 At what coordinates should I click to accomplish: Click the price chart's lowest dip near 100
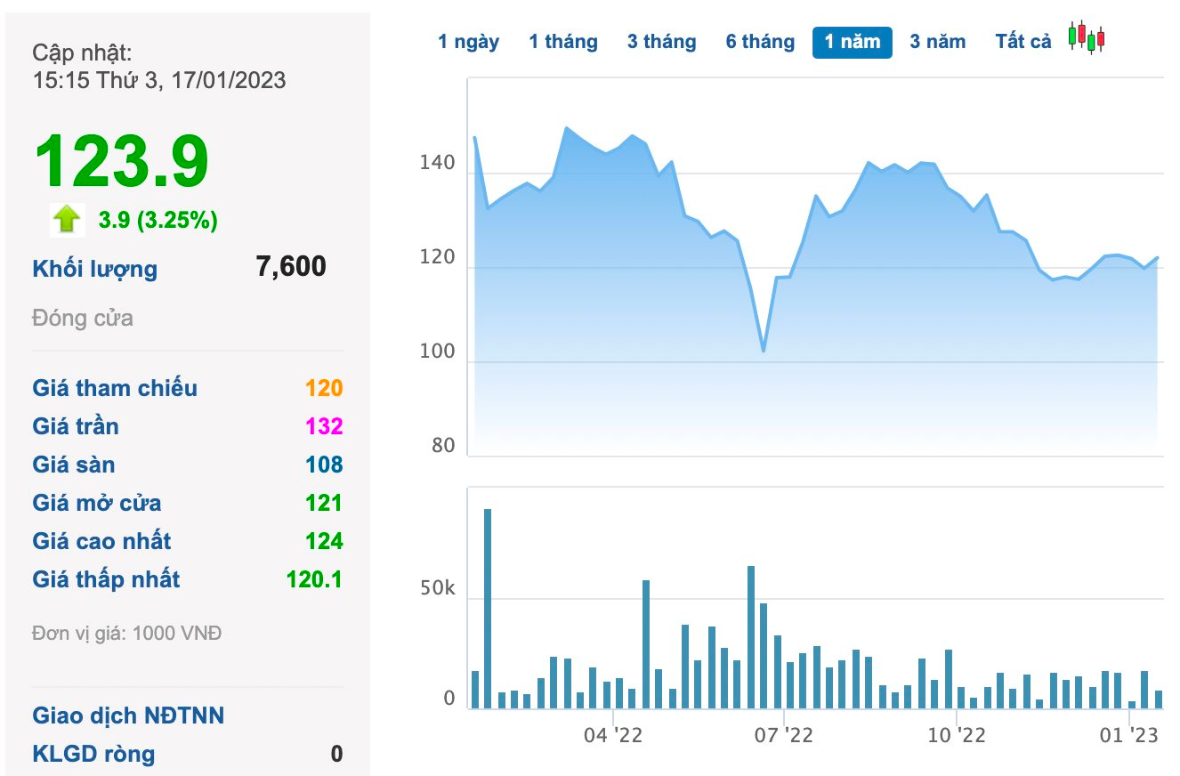[x=763, y=351]
